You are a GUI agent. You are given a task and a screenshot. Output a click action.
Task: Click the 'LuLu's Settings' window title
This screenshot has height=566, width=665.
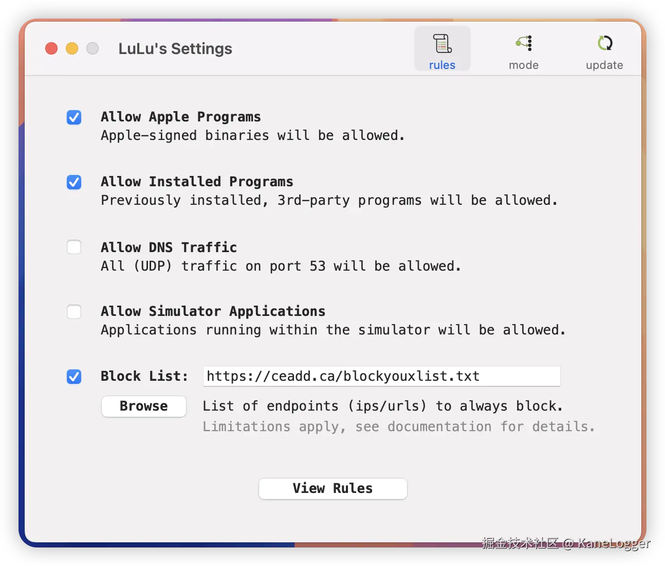pos(175,48)
